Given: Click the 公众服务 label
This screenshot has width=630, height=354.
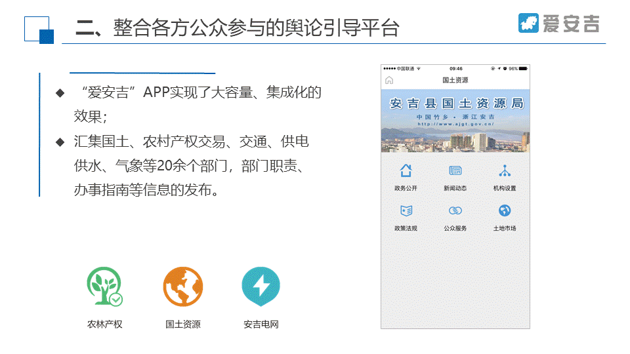Looking at the screenshot, I should pos(455,228).
